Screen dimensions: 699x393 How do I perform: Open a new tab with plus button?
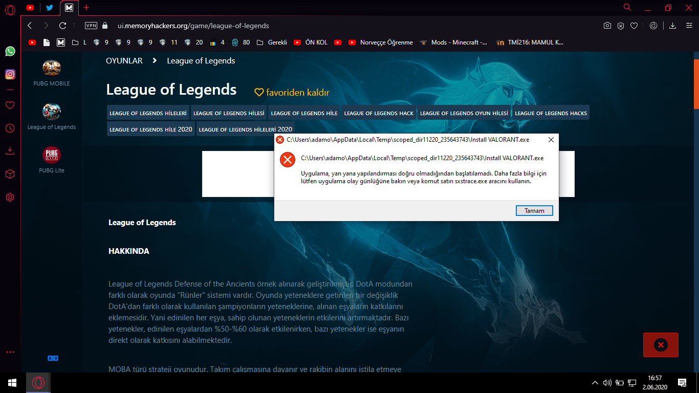click(86, 8)
